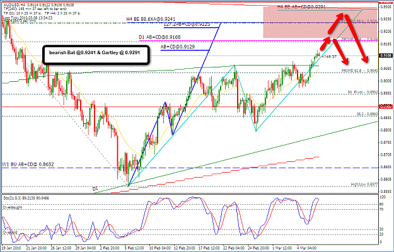Click the 'Last Tick: 2010.03.08 13:34:23' text
The height and width of the screenshot is (252, 394).
coord(28,18)
